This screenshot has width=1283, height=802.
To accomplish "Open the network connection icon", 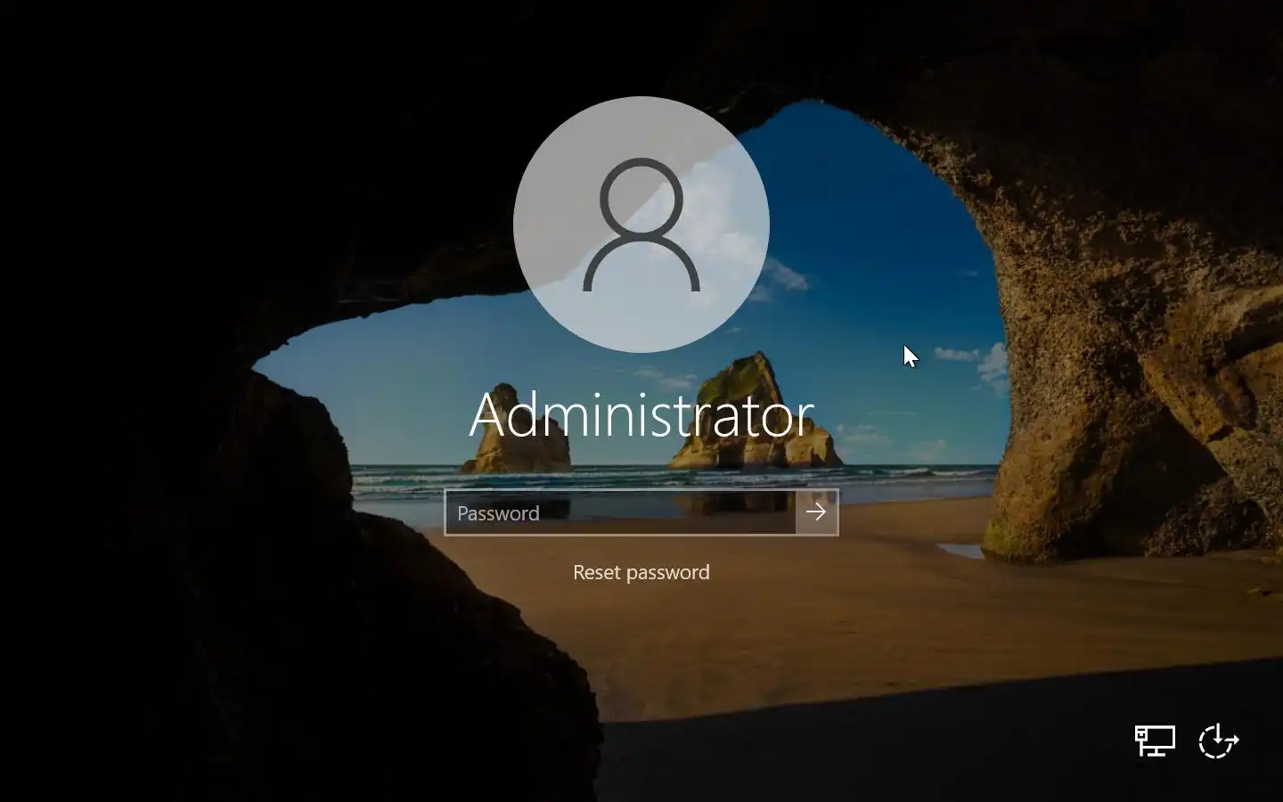I will point(1155,741).
